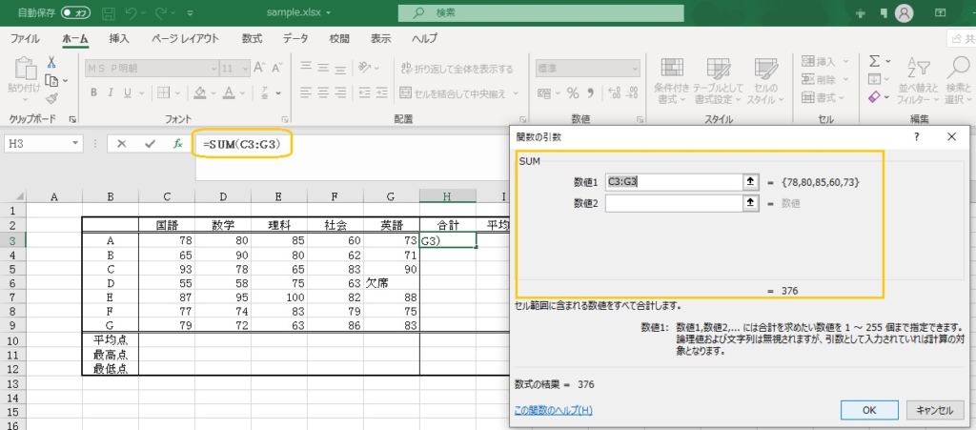Switch to the 挿入 ribbon tab

click(x=119, y=39)
